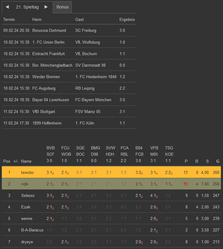Select the 21. Spieltag tab
This screenshot has height=249, width=223.
pos(27,7)
